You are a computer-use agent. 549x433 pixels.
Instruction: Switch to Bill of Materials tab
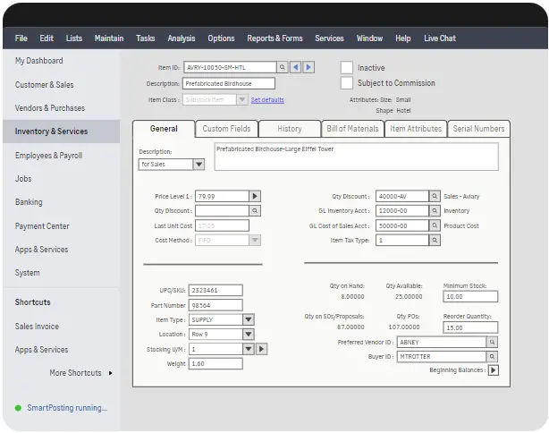[351, 129]
